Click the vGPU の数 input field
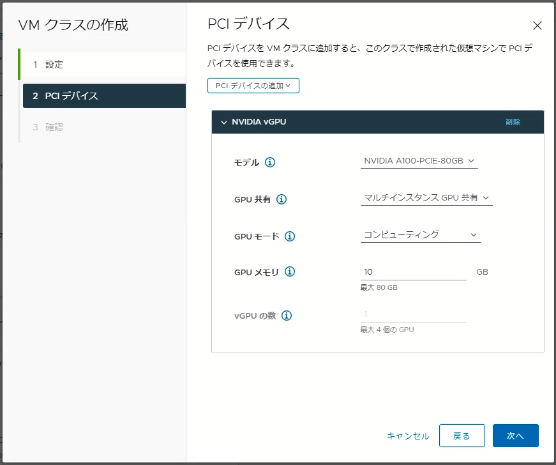This screenshot has width=556, height=465. pyautogui.click(x=414, y=314)
